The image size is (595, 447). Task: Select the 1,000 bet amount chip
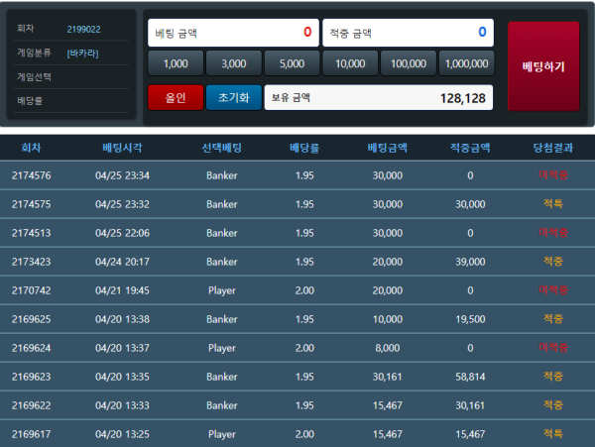(175, 63)
